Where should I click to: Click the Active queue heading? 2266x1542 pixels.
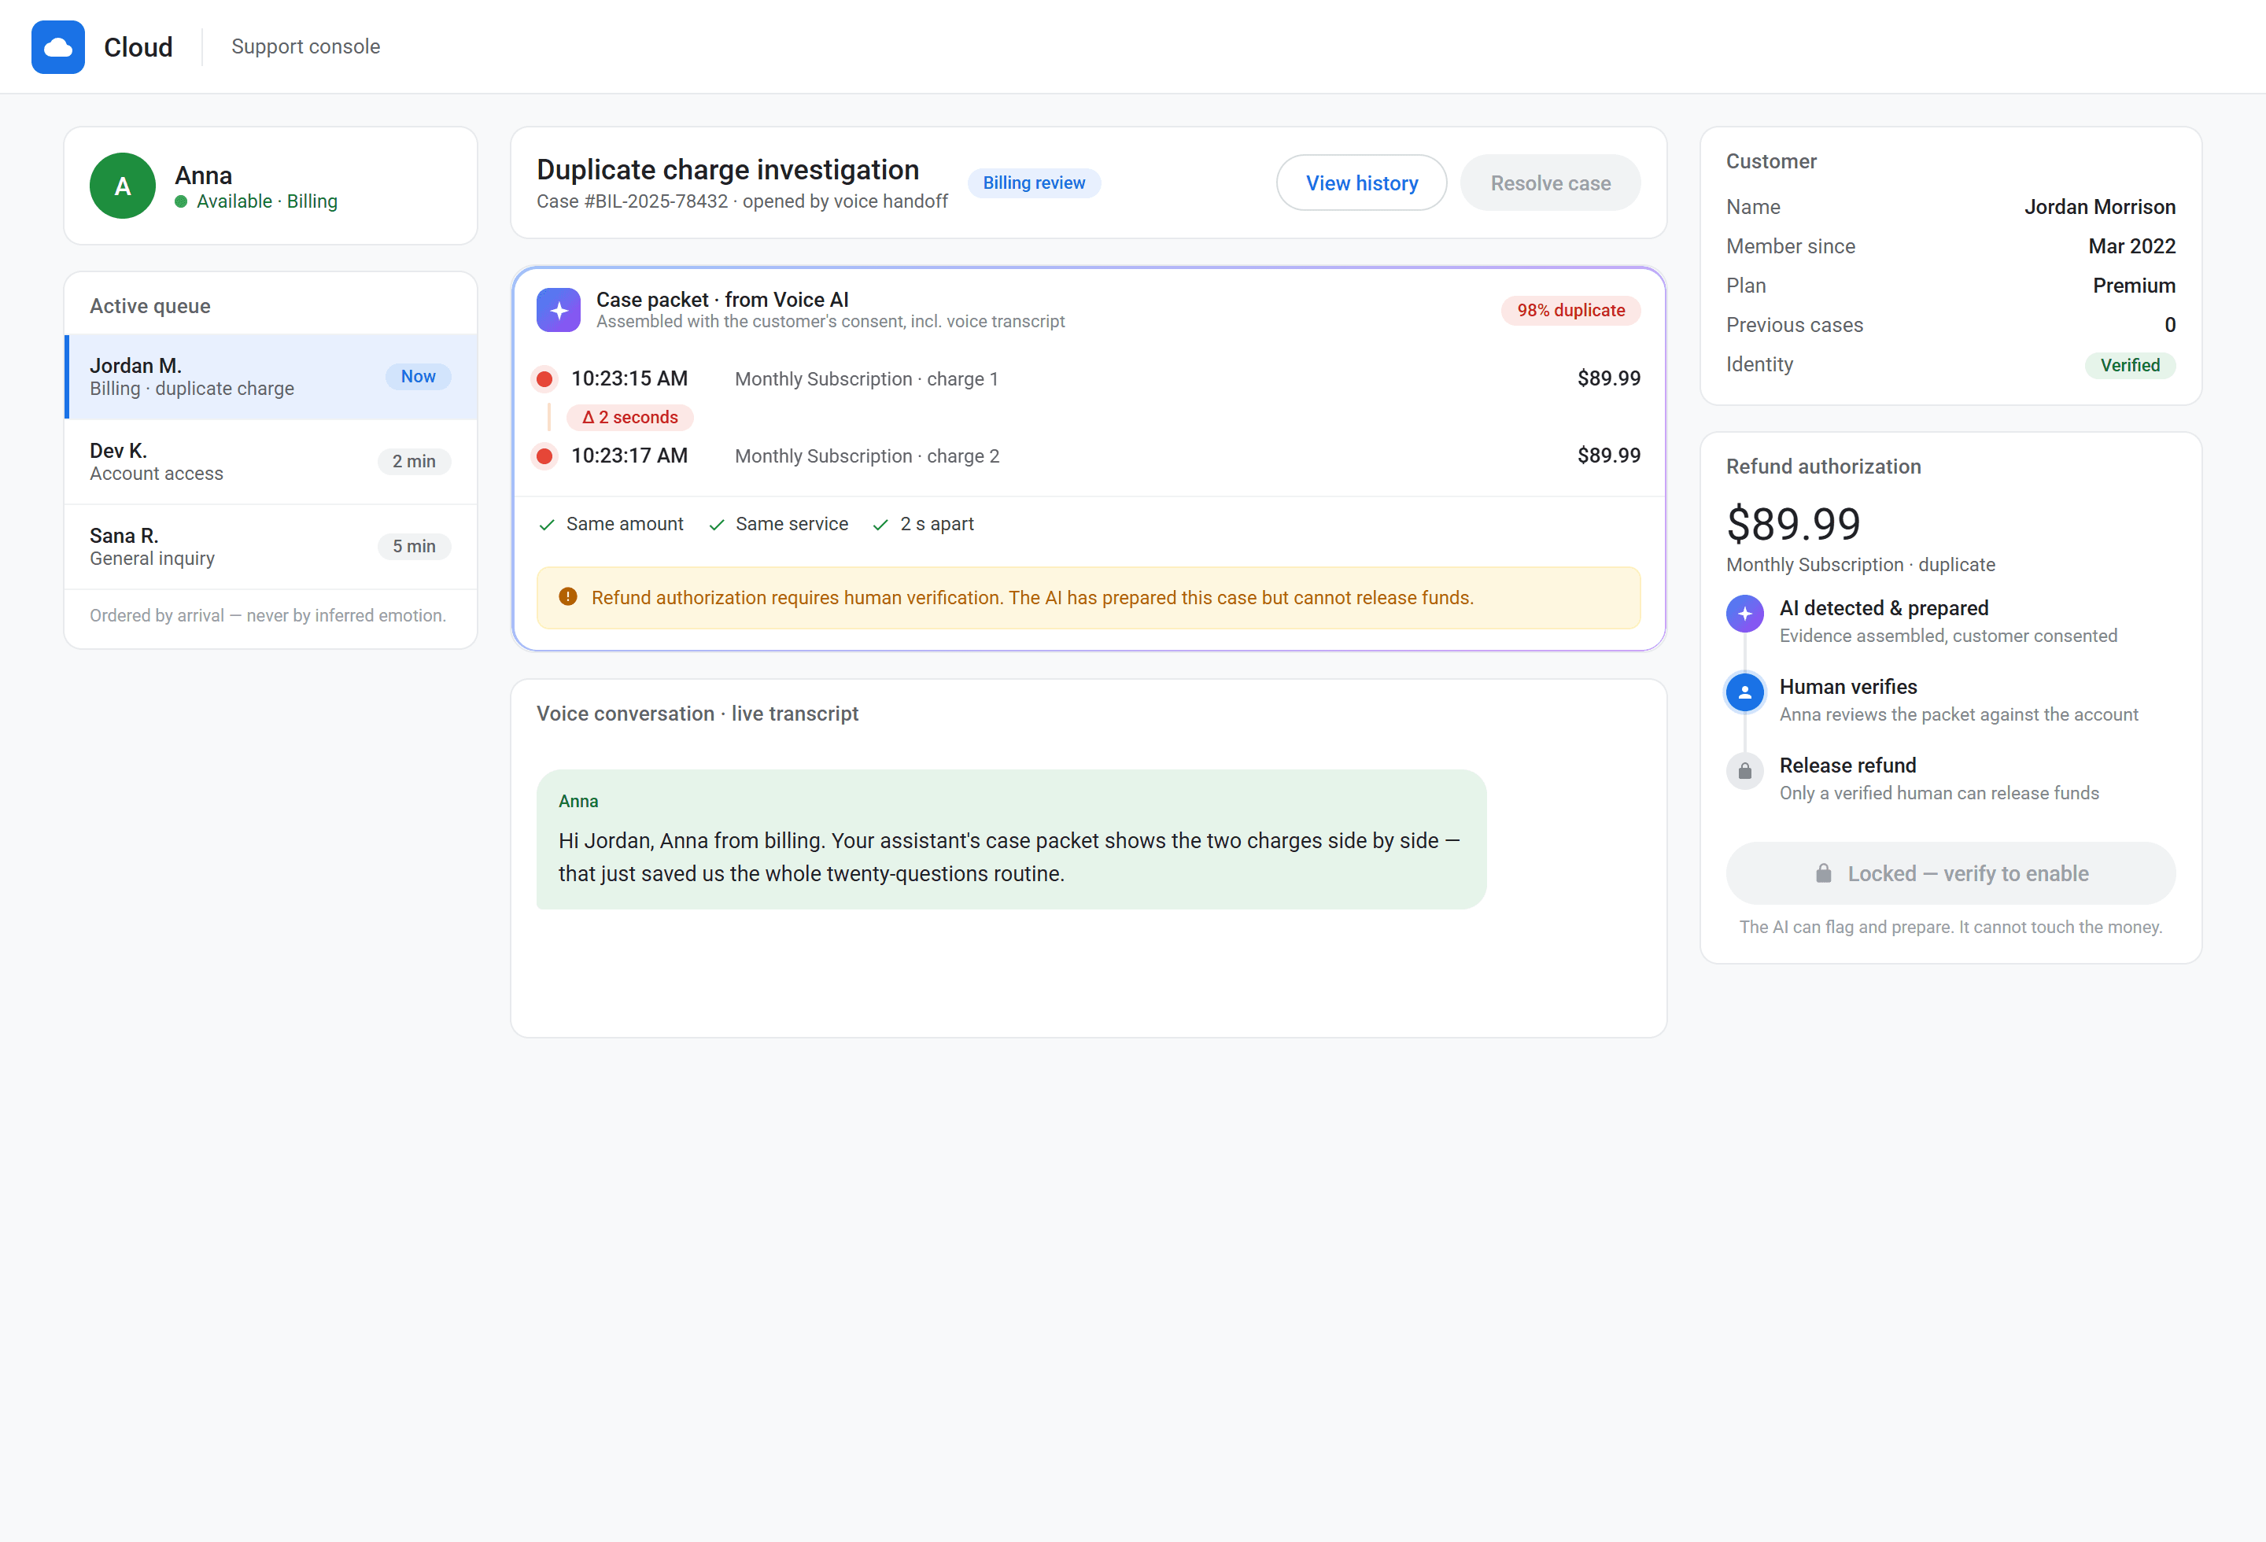click(150, 306)
